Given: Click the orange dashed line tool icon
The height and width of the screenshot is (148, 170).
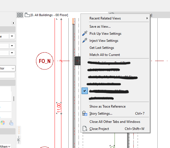Looking at the screenshot, I should click(19, 130).
